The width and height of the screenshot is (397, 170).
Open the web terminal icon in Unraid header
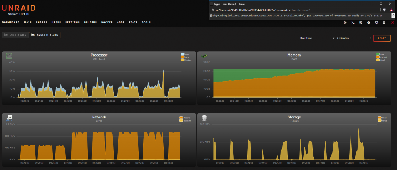[x=353, y=23]
